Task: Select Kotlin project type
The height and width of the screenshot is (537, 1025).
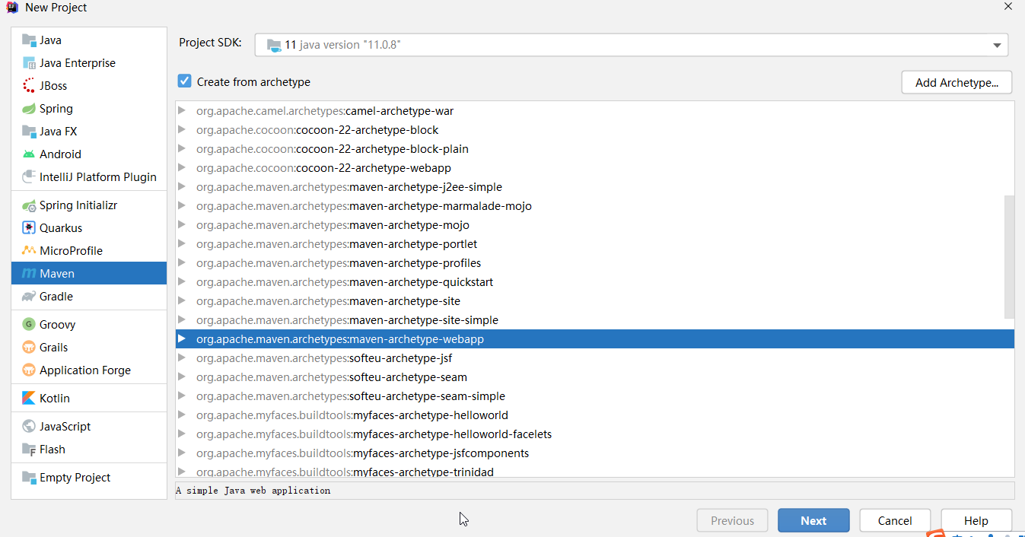Action: pyautogui.click(x=89, y=399)
